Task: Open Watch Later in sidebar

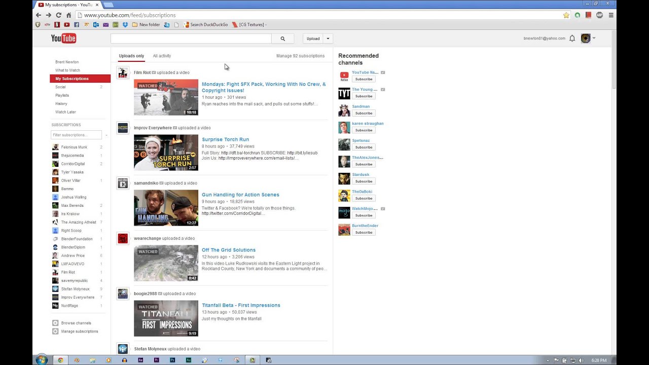Action: tap(65, 112)
